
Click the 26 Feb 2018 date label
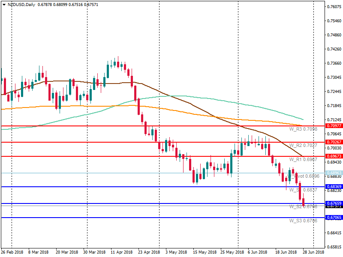click(12, 252)
